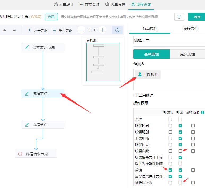Open the 表单设置 tab
205x188 pixels.
pyautogui.click(x=115, y=4)
